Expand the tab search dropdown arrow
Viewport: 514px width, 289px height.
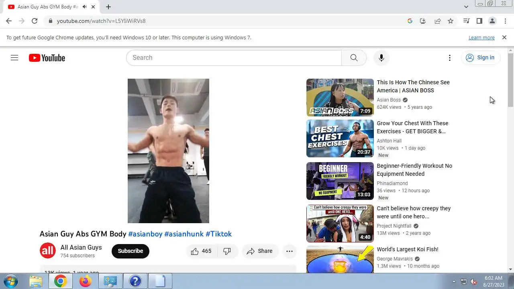[466, 7]
